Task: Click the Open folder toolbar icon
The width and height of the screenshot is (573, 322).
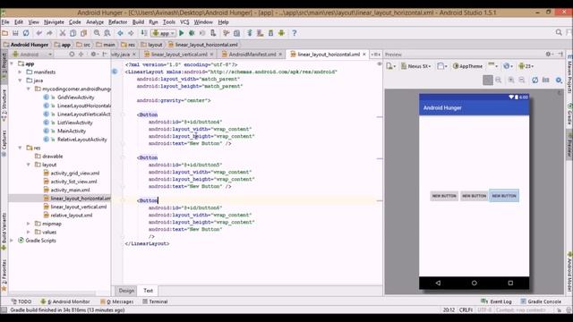Action: point(4,33)
